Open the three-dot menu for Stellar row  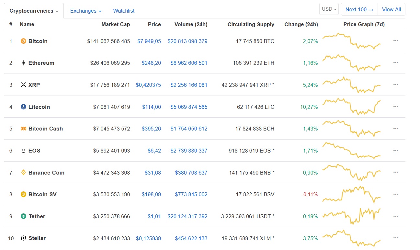point(395,238)
